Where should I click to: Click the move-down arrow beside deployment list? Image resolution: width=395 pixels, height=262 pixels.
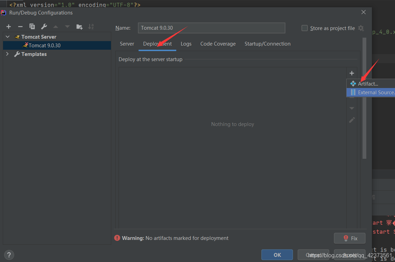coord(352,108)
